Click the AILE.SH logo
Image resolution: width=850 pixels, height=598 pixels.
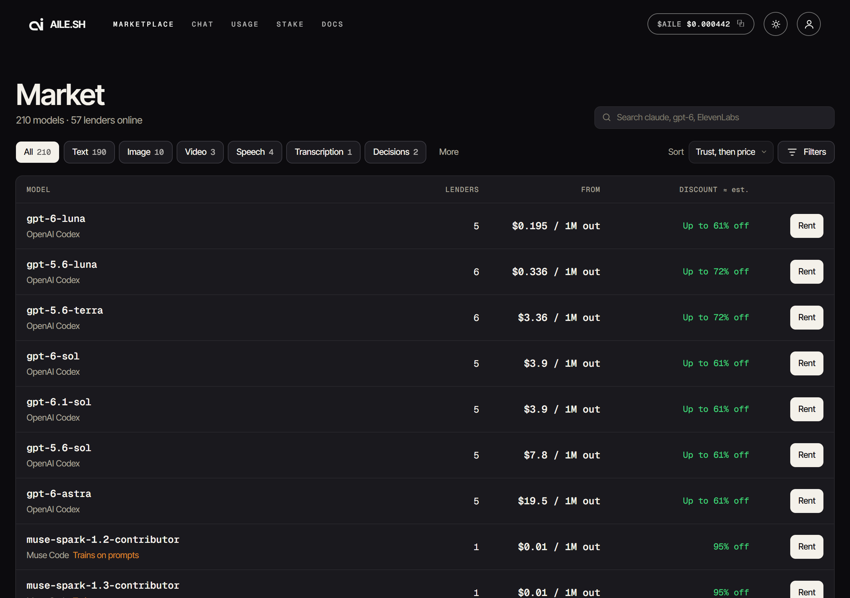point(57,24)
